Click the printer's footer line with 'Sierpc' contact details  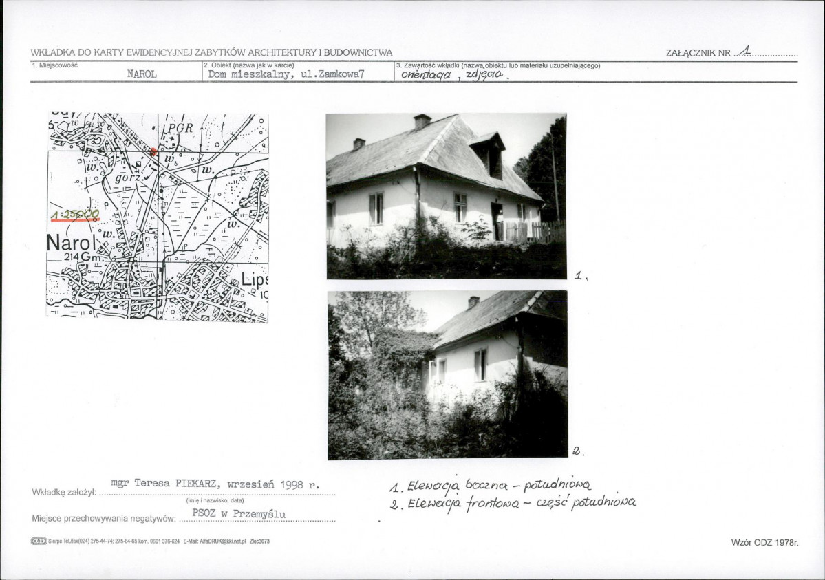151,541
